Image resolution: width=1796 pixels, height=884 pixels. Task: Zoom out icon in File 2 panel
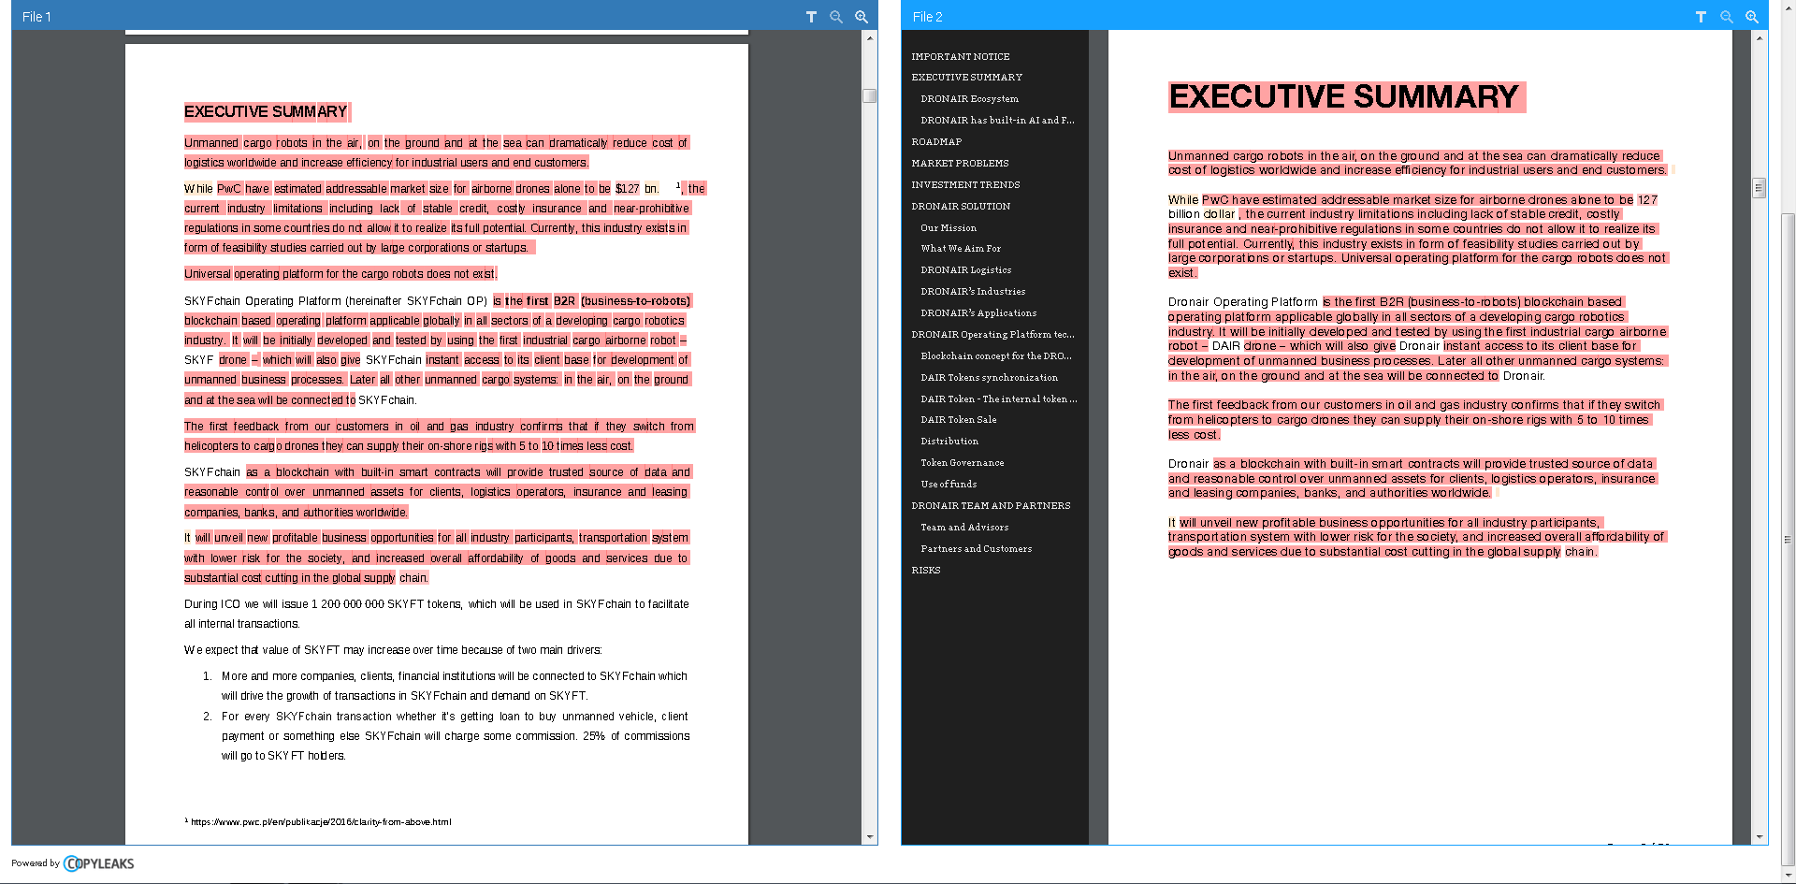coord(1727,17)
